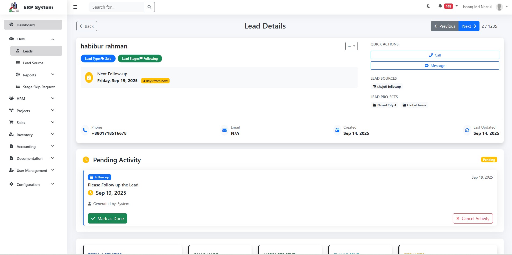Go to Stage Skip Request menu item
Screen dimensions: 512x255
tap(39, 87)
